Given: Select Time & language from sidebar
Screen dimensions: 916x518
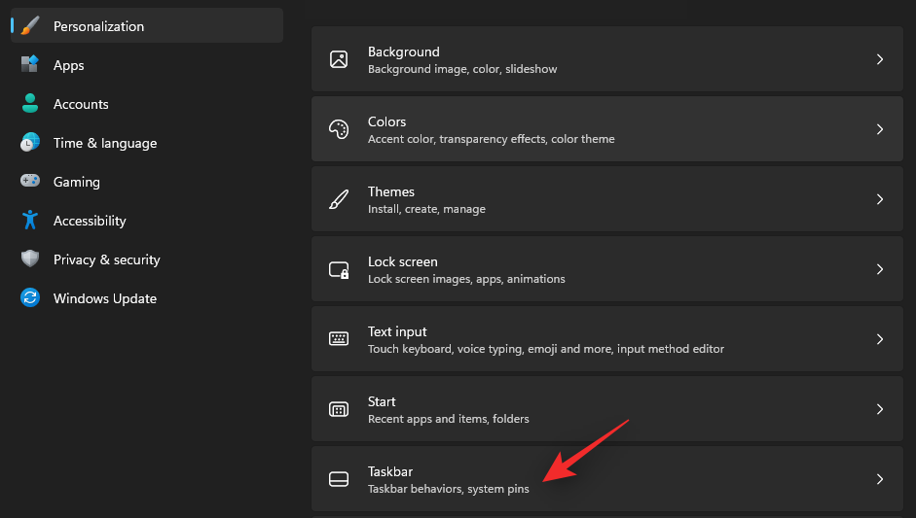Looking at the screenshot, I should pyautogui.click(x=104, y=143).
